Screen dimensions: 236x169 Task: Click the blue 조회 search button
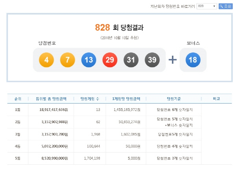(225, 6)
